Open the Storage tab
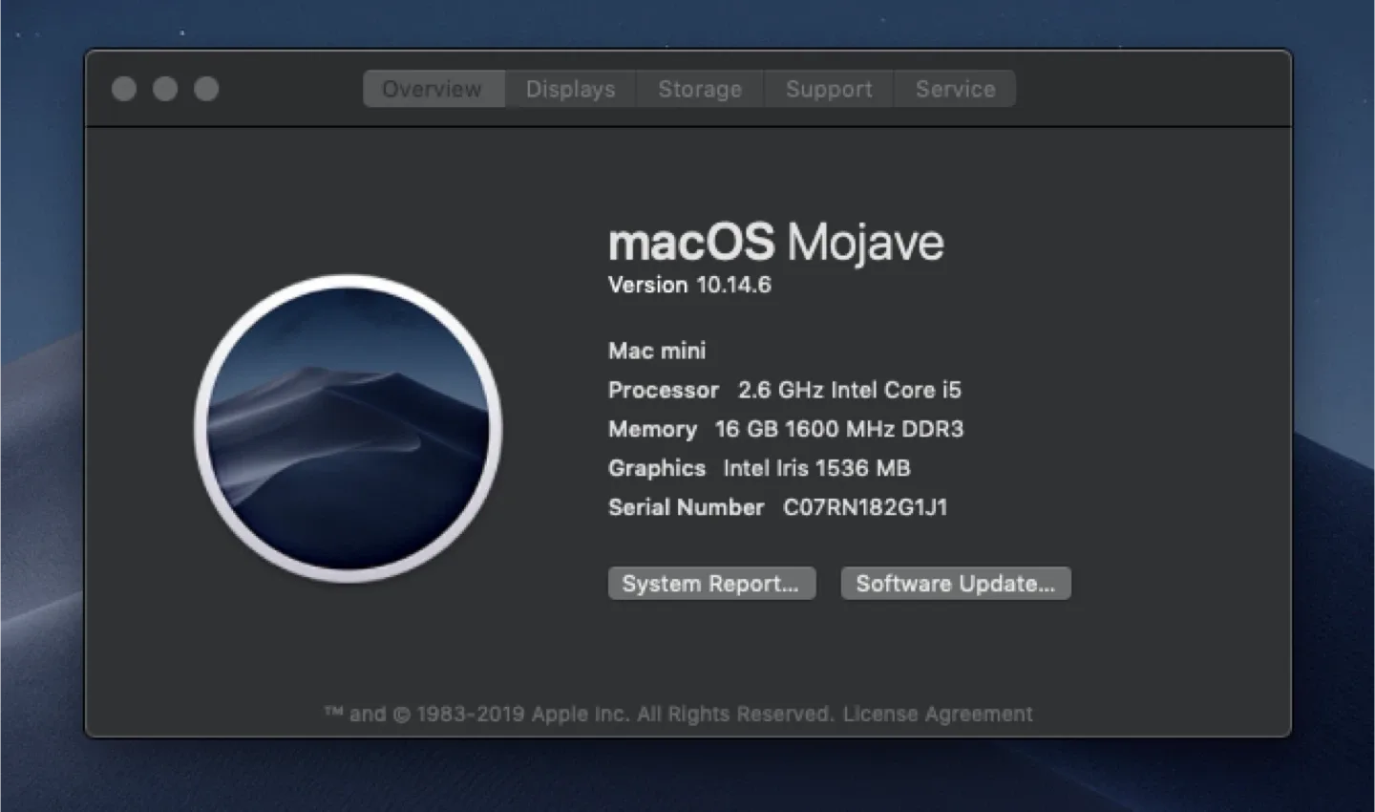 (x=700, y=89)
